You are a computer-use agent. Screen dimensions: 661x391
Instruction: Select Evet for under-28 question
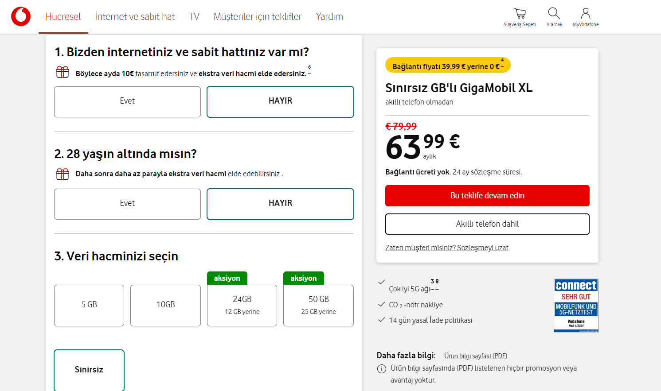pos(127,204)
